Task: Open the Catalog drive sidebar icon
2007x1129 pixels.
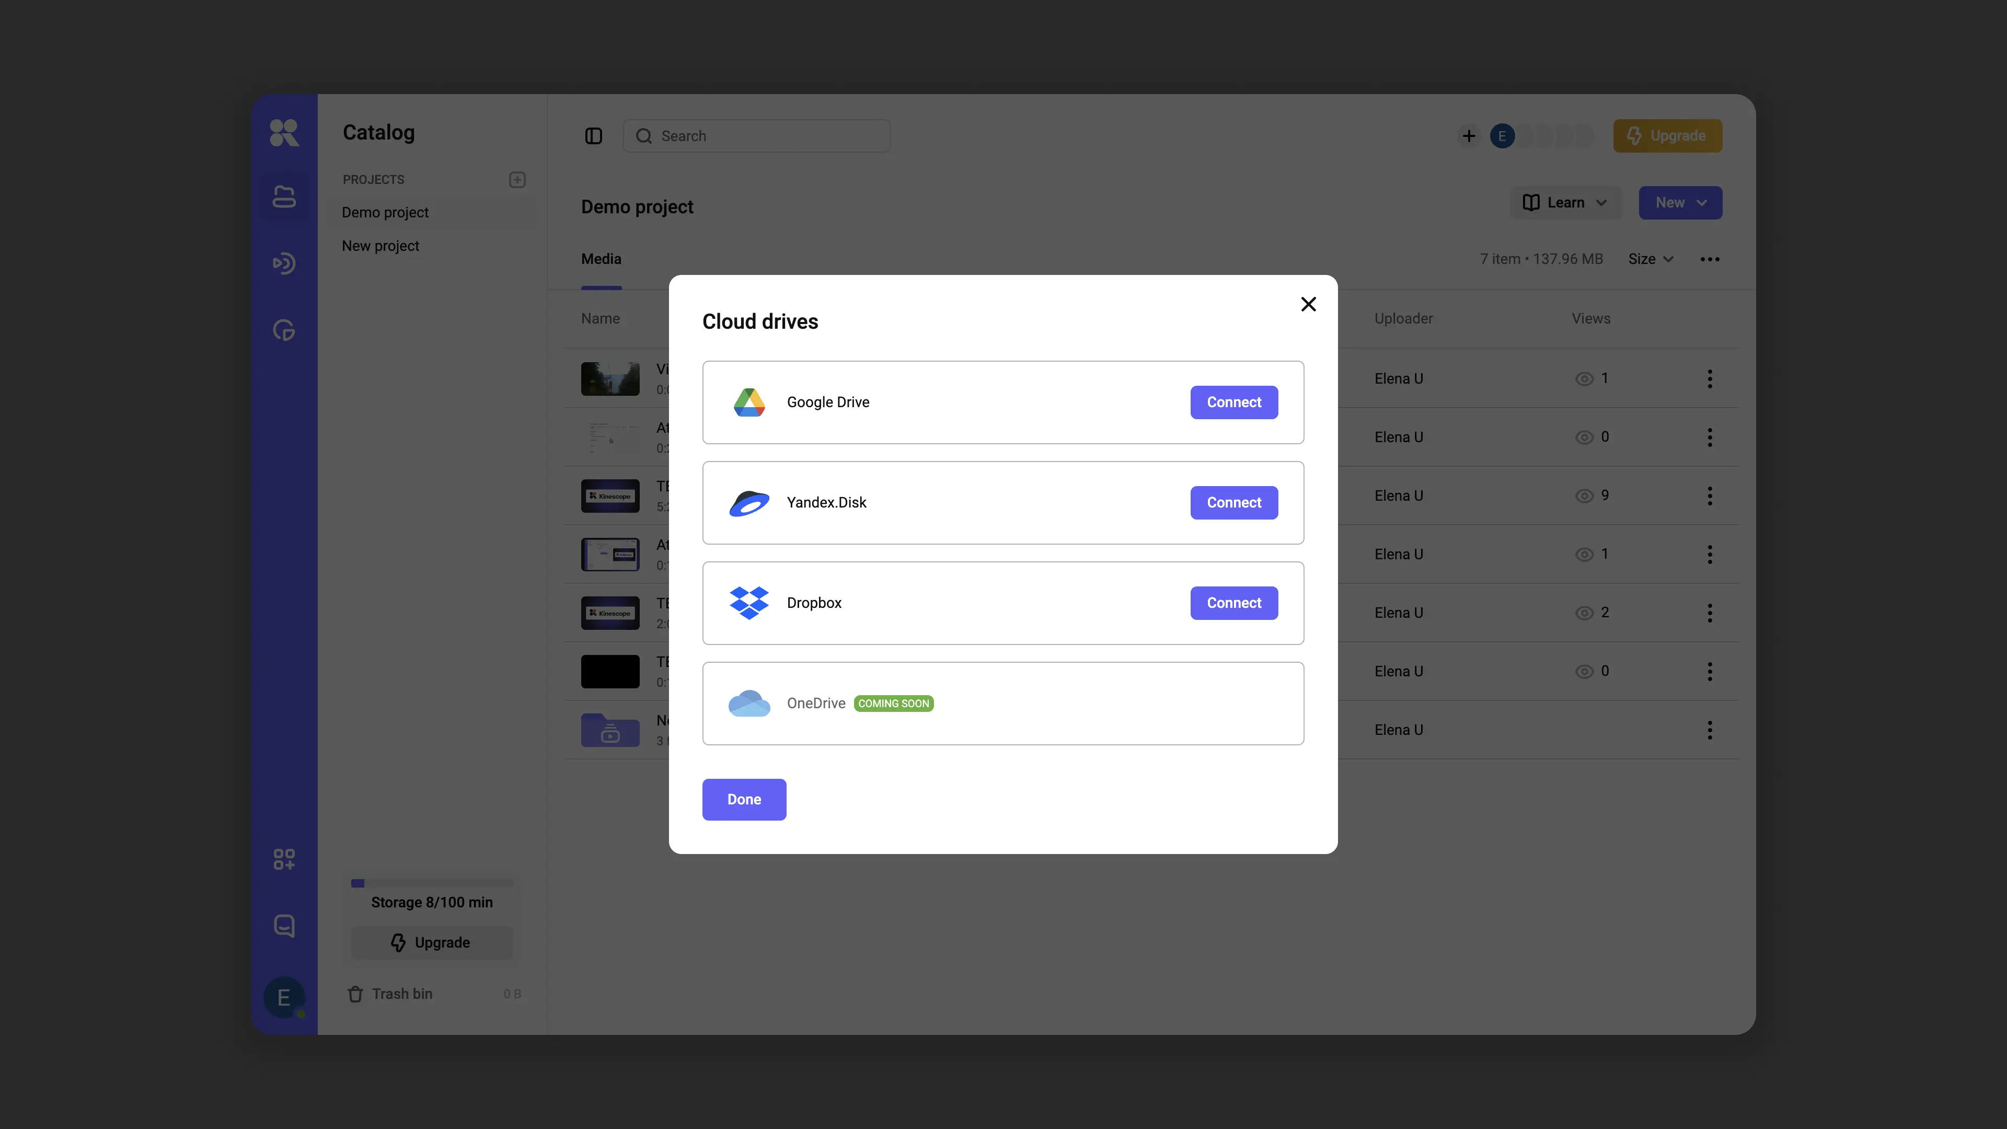Action: point(284,197)
